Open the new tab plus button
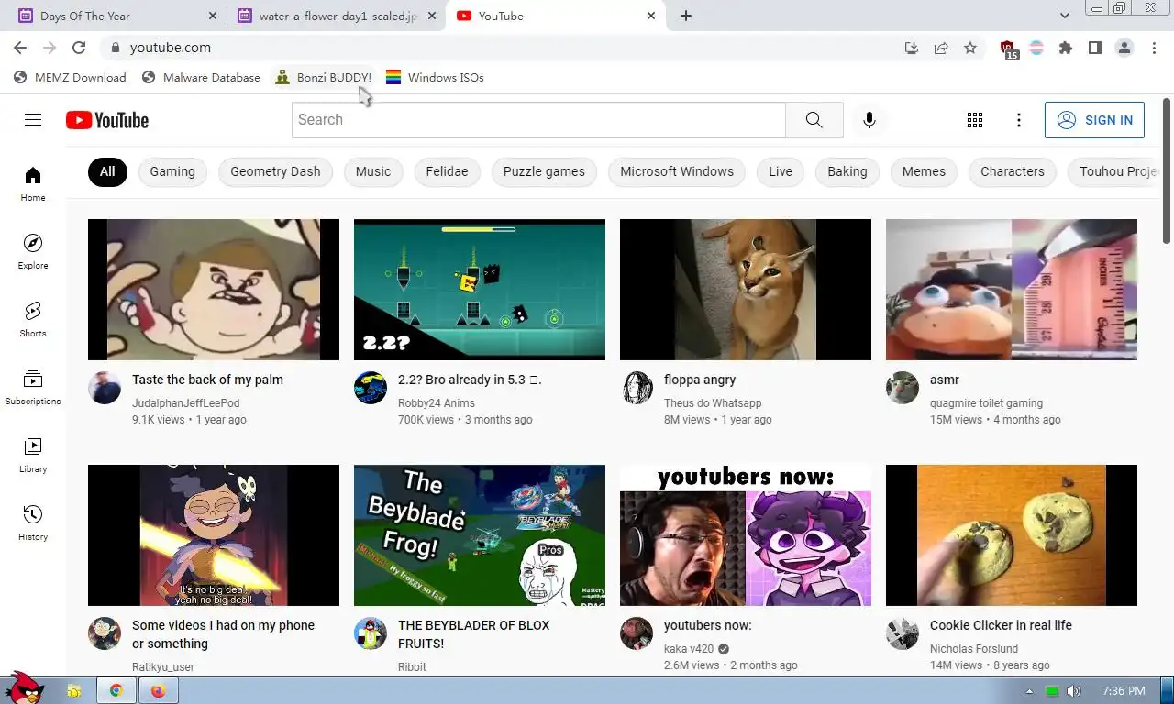The width and height of the screenshot is (1174, 704). [x=686, y=16]
